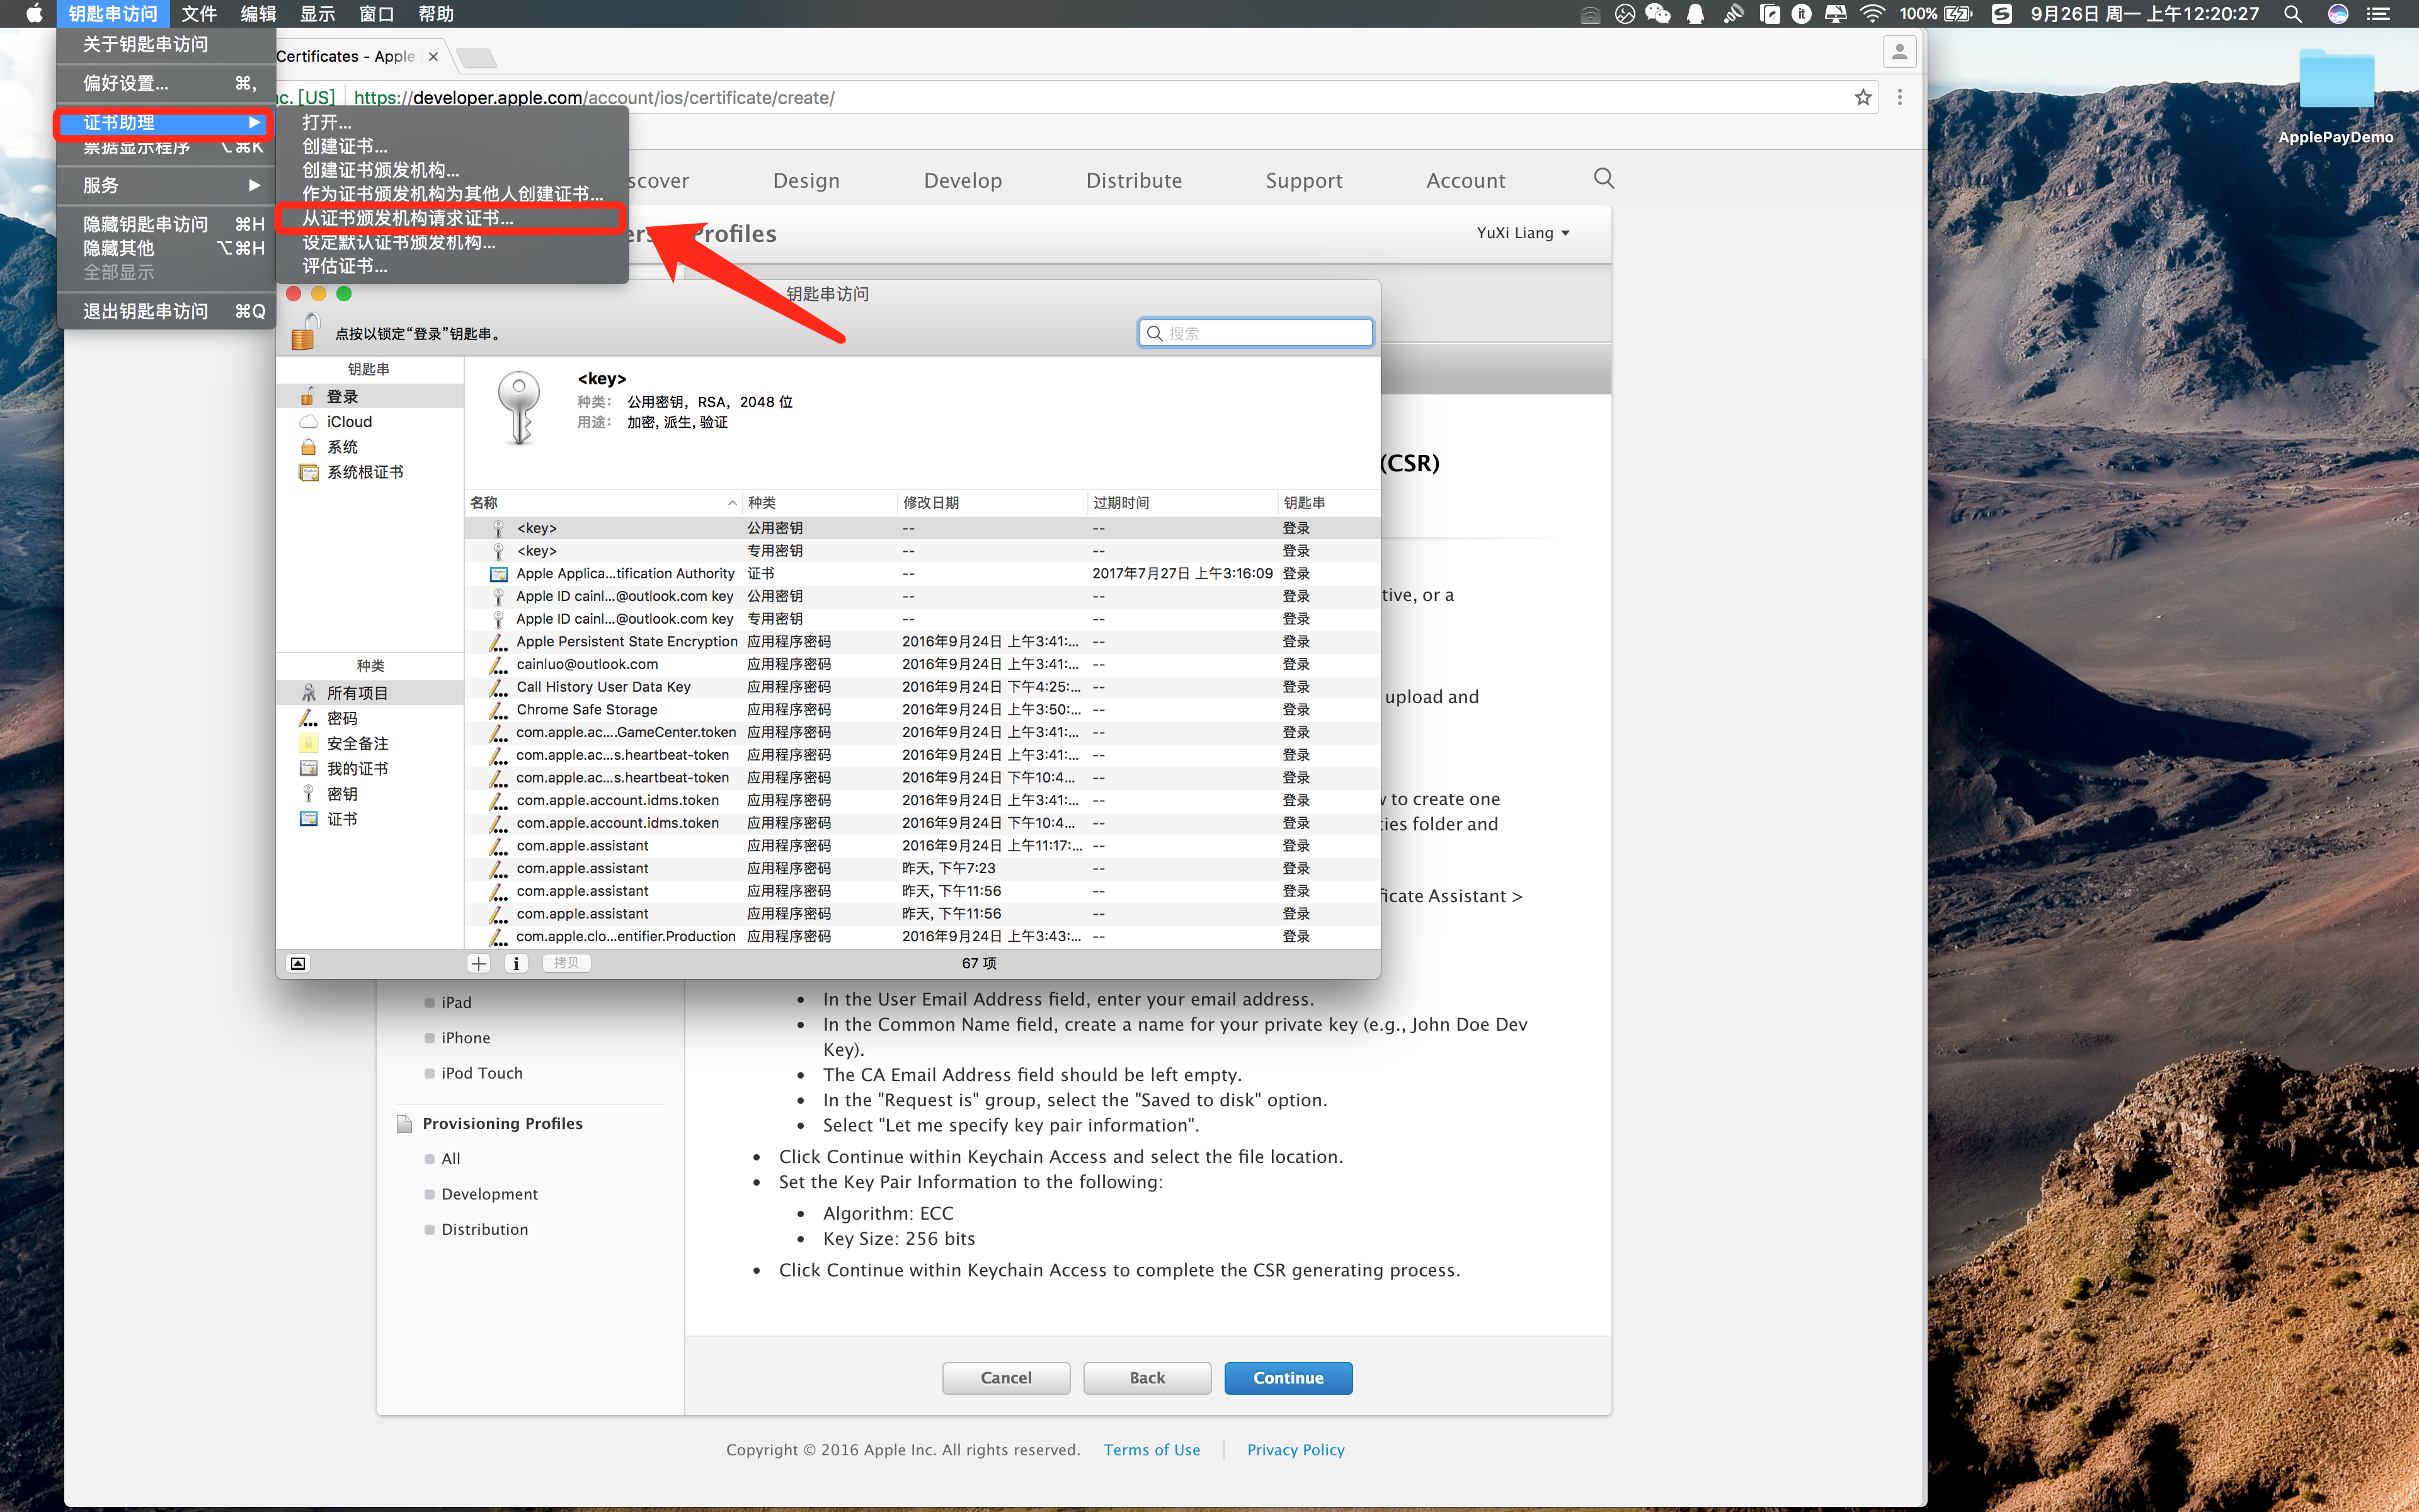Click the bookmark star in address bar
2419x1512 pixels.
tap(1862, 97)
